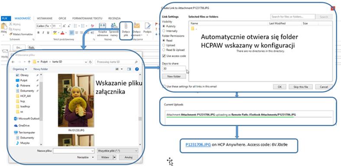The height and width of the screenshot is (166, 341).
Task: Toggle the Use access code checkbox
Action: [x=164, y=56]
